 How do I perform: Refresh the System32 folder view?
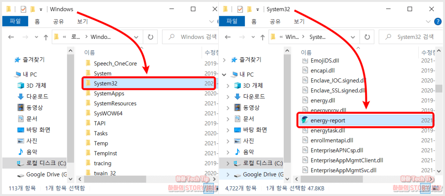point(367,37)
